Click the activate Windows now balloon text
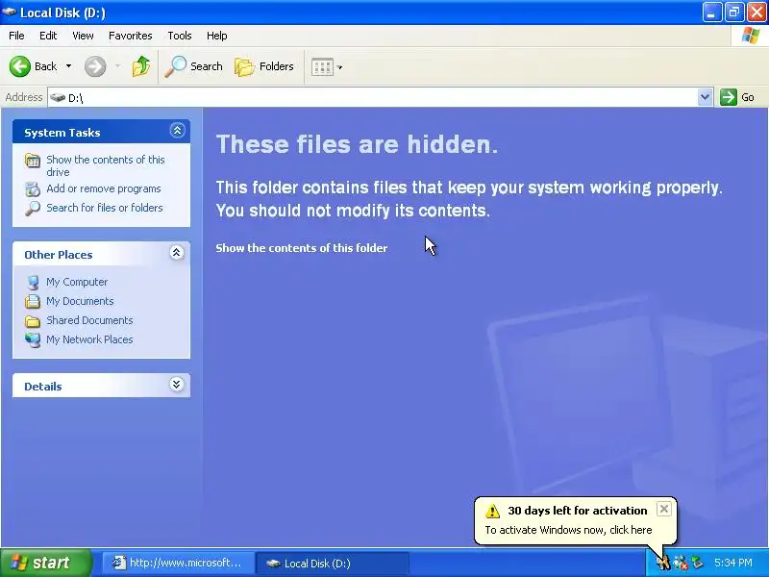The image size is (769, 577). [x=568, y=530]
